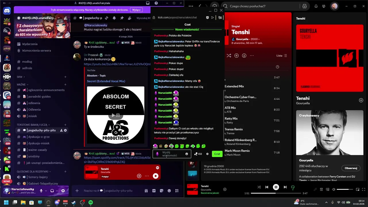Pause Spotify playback
The width and height of the screenshot is (368, 207).
(x=276, y=187)
